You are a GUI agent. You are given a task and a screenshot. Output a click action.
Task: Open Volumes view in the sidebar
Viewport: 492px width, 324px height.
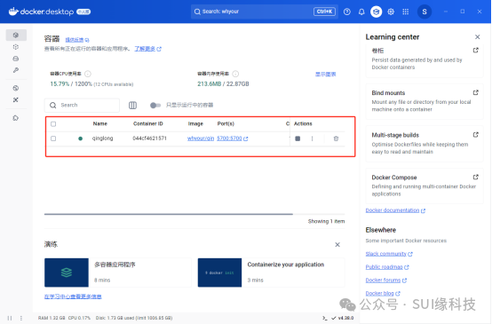pyautogui.click(x=16, y=59)
